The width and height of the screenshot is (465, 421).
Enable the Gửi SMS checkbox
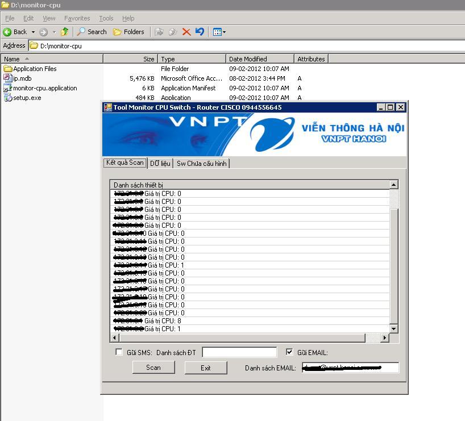[119, 352]
